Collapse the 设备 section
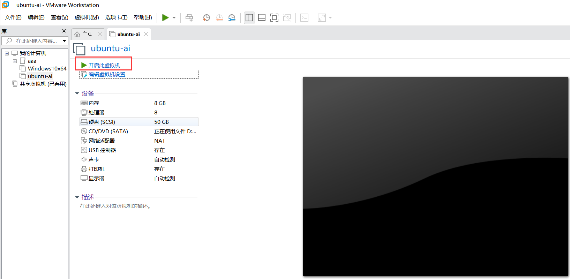570x279 pixels. pos(77,93)
